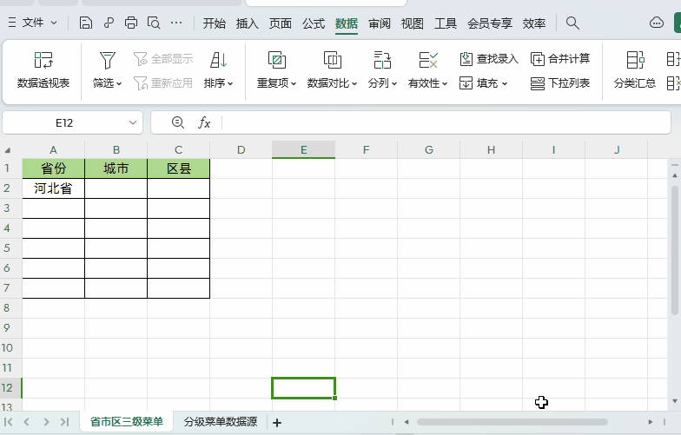Click the search magnifier icon

click(572, 23)
